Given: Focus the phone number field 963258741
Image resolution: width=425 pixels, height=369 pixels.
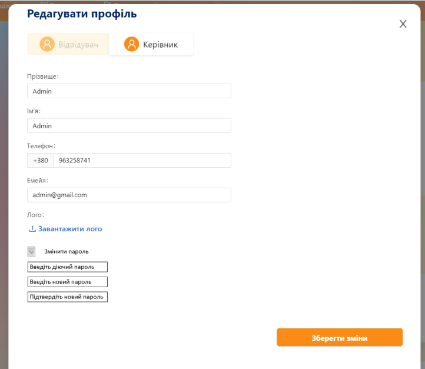Looking at the screenshot, I should pos(142,161).
